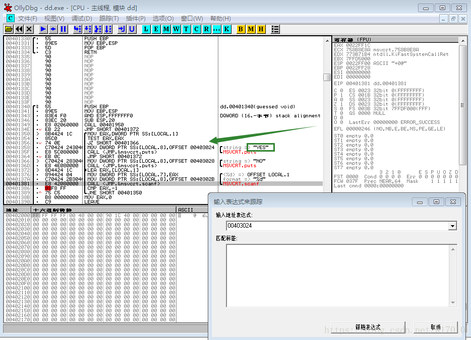
Task: Open the run trace with the dots icon
Action: click(x=216, y=29)
